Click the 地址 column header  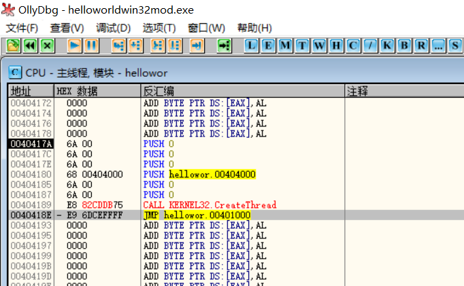click(x=31, y=91)
